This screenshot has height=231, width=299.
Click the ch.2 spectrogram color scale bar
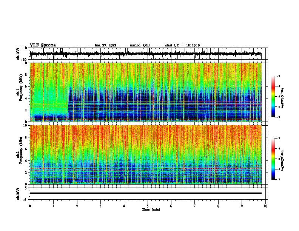point(273,159)
